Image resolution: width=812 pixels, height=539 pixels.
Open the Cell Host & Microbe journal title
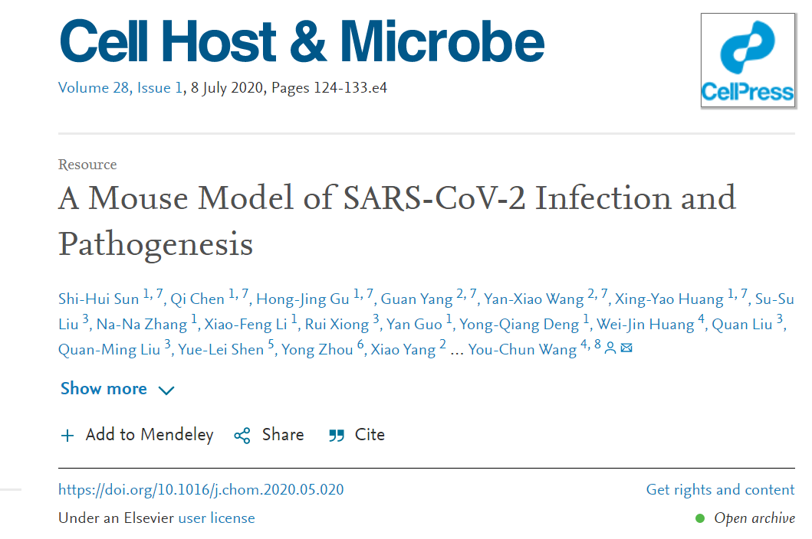tap(302, 41)
